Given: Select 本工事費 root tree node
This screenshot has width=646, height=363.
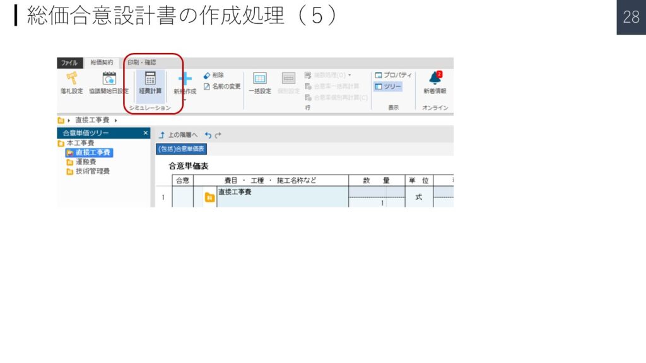Looking at the screenshot, I should [x=79, y=143].
